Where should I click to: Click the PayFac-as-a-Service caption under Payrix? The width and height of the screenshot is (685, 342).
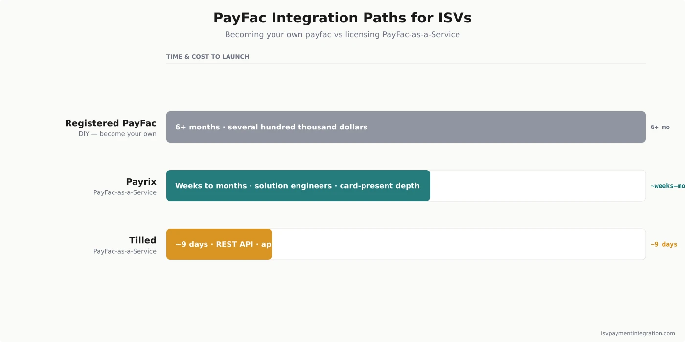point(125,192)
